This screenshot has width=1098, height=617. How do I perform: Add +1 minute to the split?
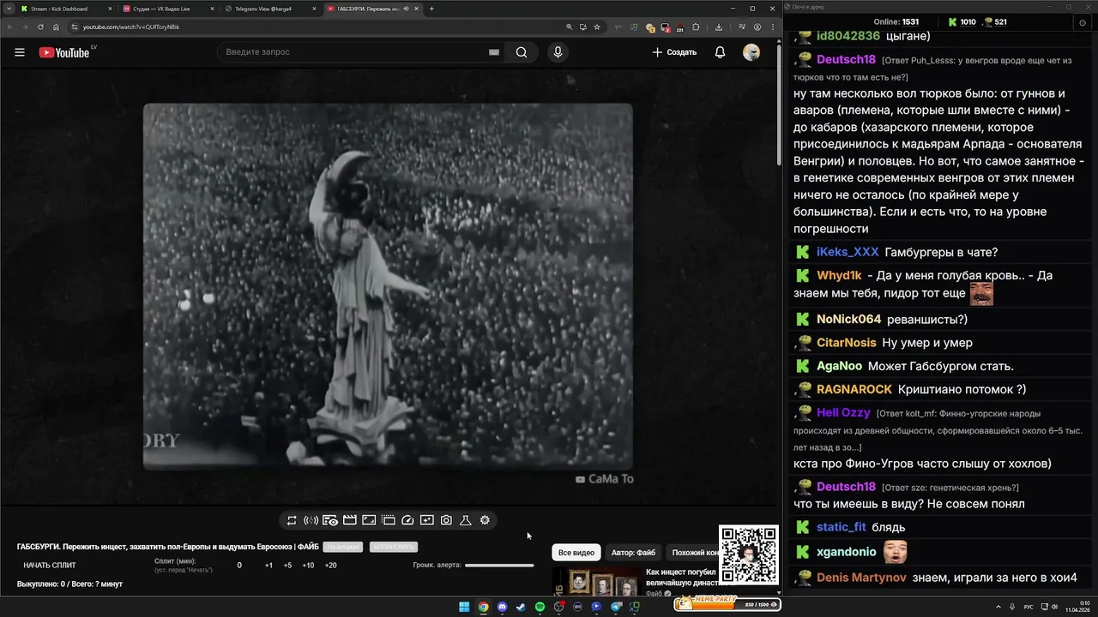click(268, 566)
